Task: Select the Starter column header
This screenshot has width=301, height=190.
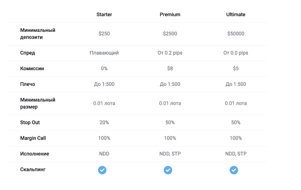Action: point(104,14)
